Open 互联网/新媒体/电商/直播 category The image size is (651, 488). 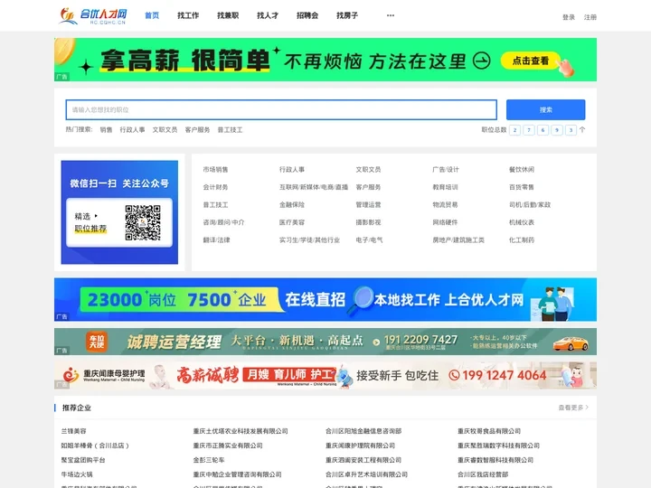314,187
